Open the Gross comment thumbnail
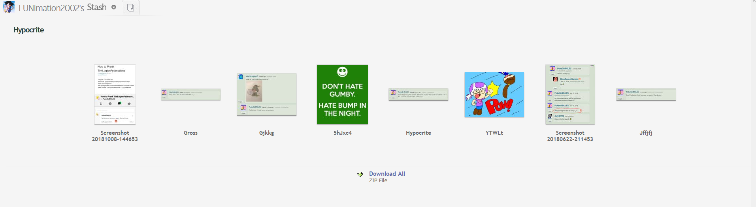 tap(191, 94)
